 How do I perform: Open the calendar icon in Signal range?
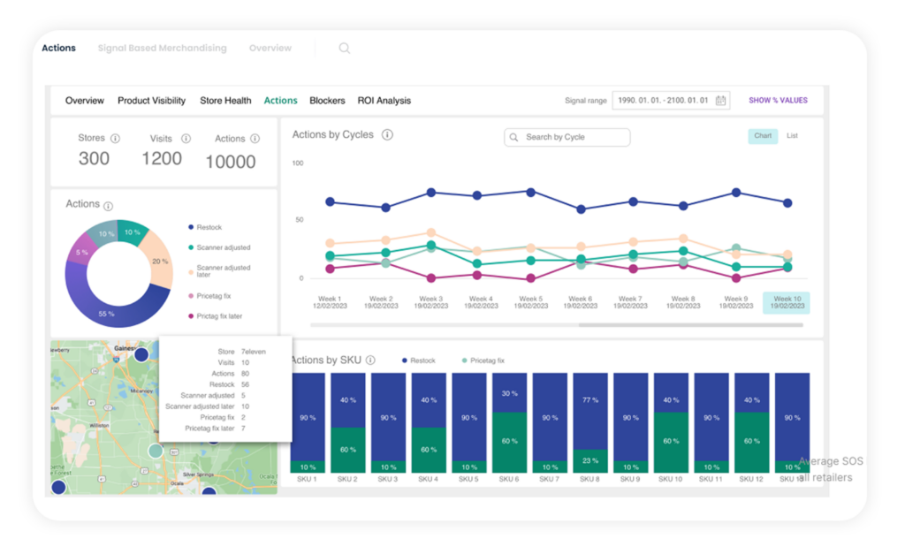pyautogui.click(x=721, y=101)
